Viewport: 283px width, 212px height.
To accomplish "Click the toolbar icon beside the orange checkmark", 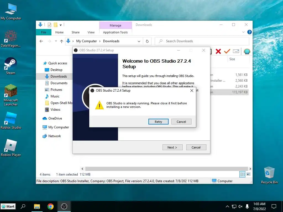I will (x=236, y=52).
